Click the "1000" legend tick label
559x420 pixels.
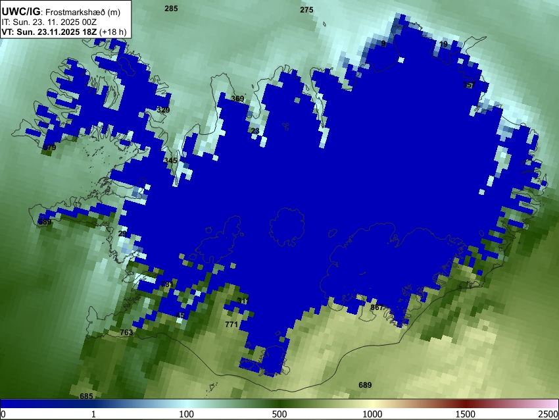pyautogui.click(x=372, y=414)
